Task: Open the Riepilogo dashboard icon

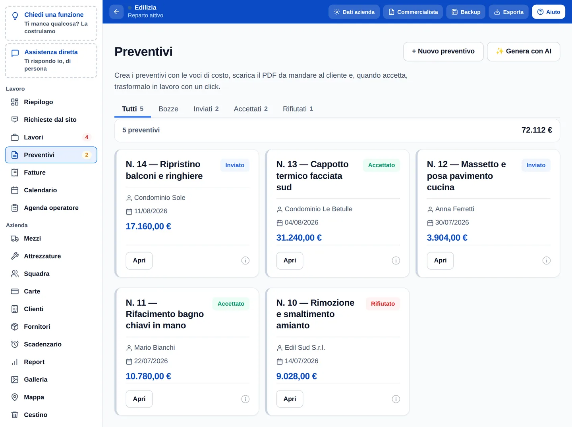Action: point(15,102)
